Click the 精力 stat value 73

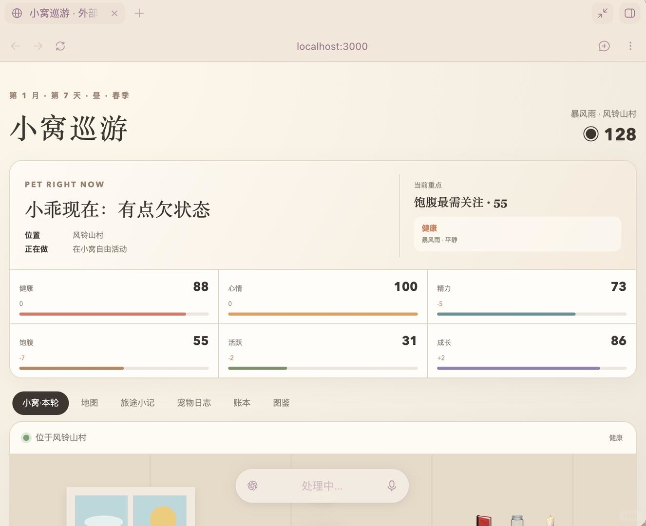tap(619, 286)
